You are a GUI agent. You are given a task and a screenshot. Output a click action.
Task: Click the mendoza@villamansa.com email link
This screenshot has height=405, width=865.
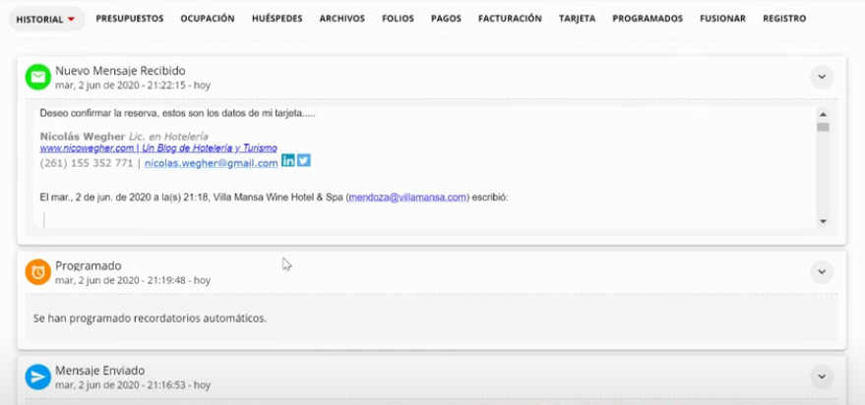coord(407,198)
